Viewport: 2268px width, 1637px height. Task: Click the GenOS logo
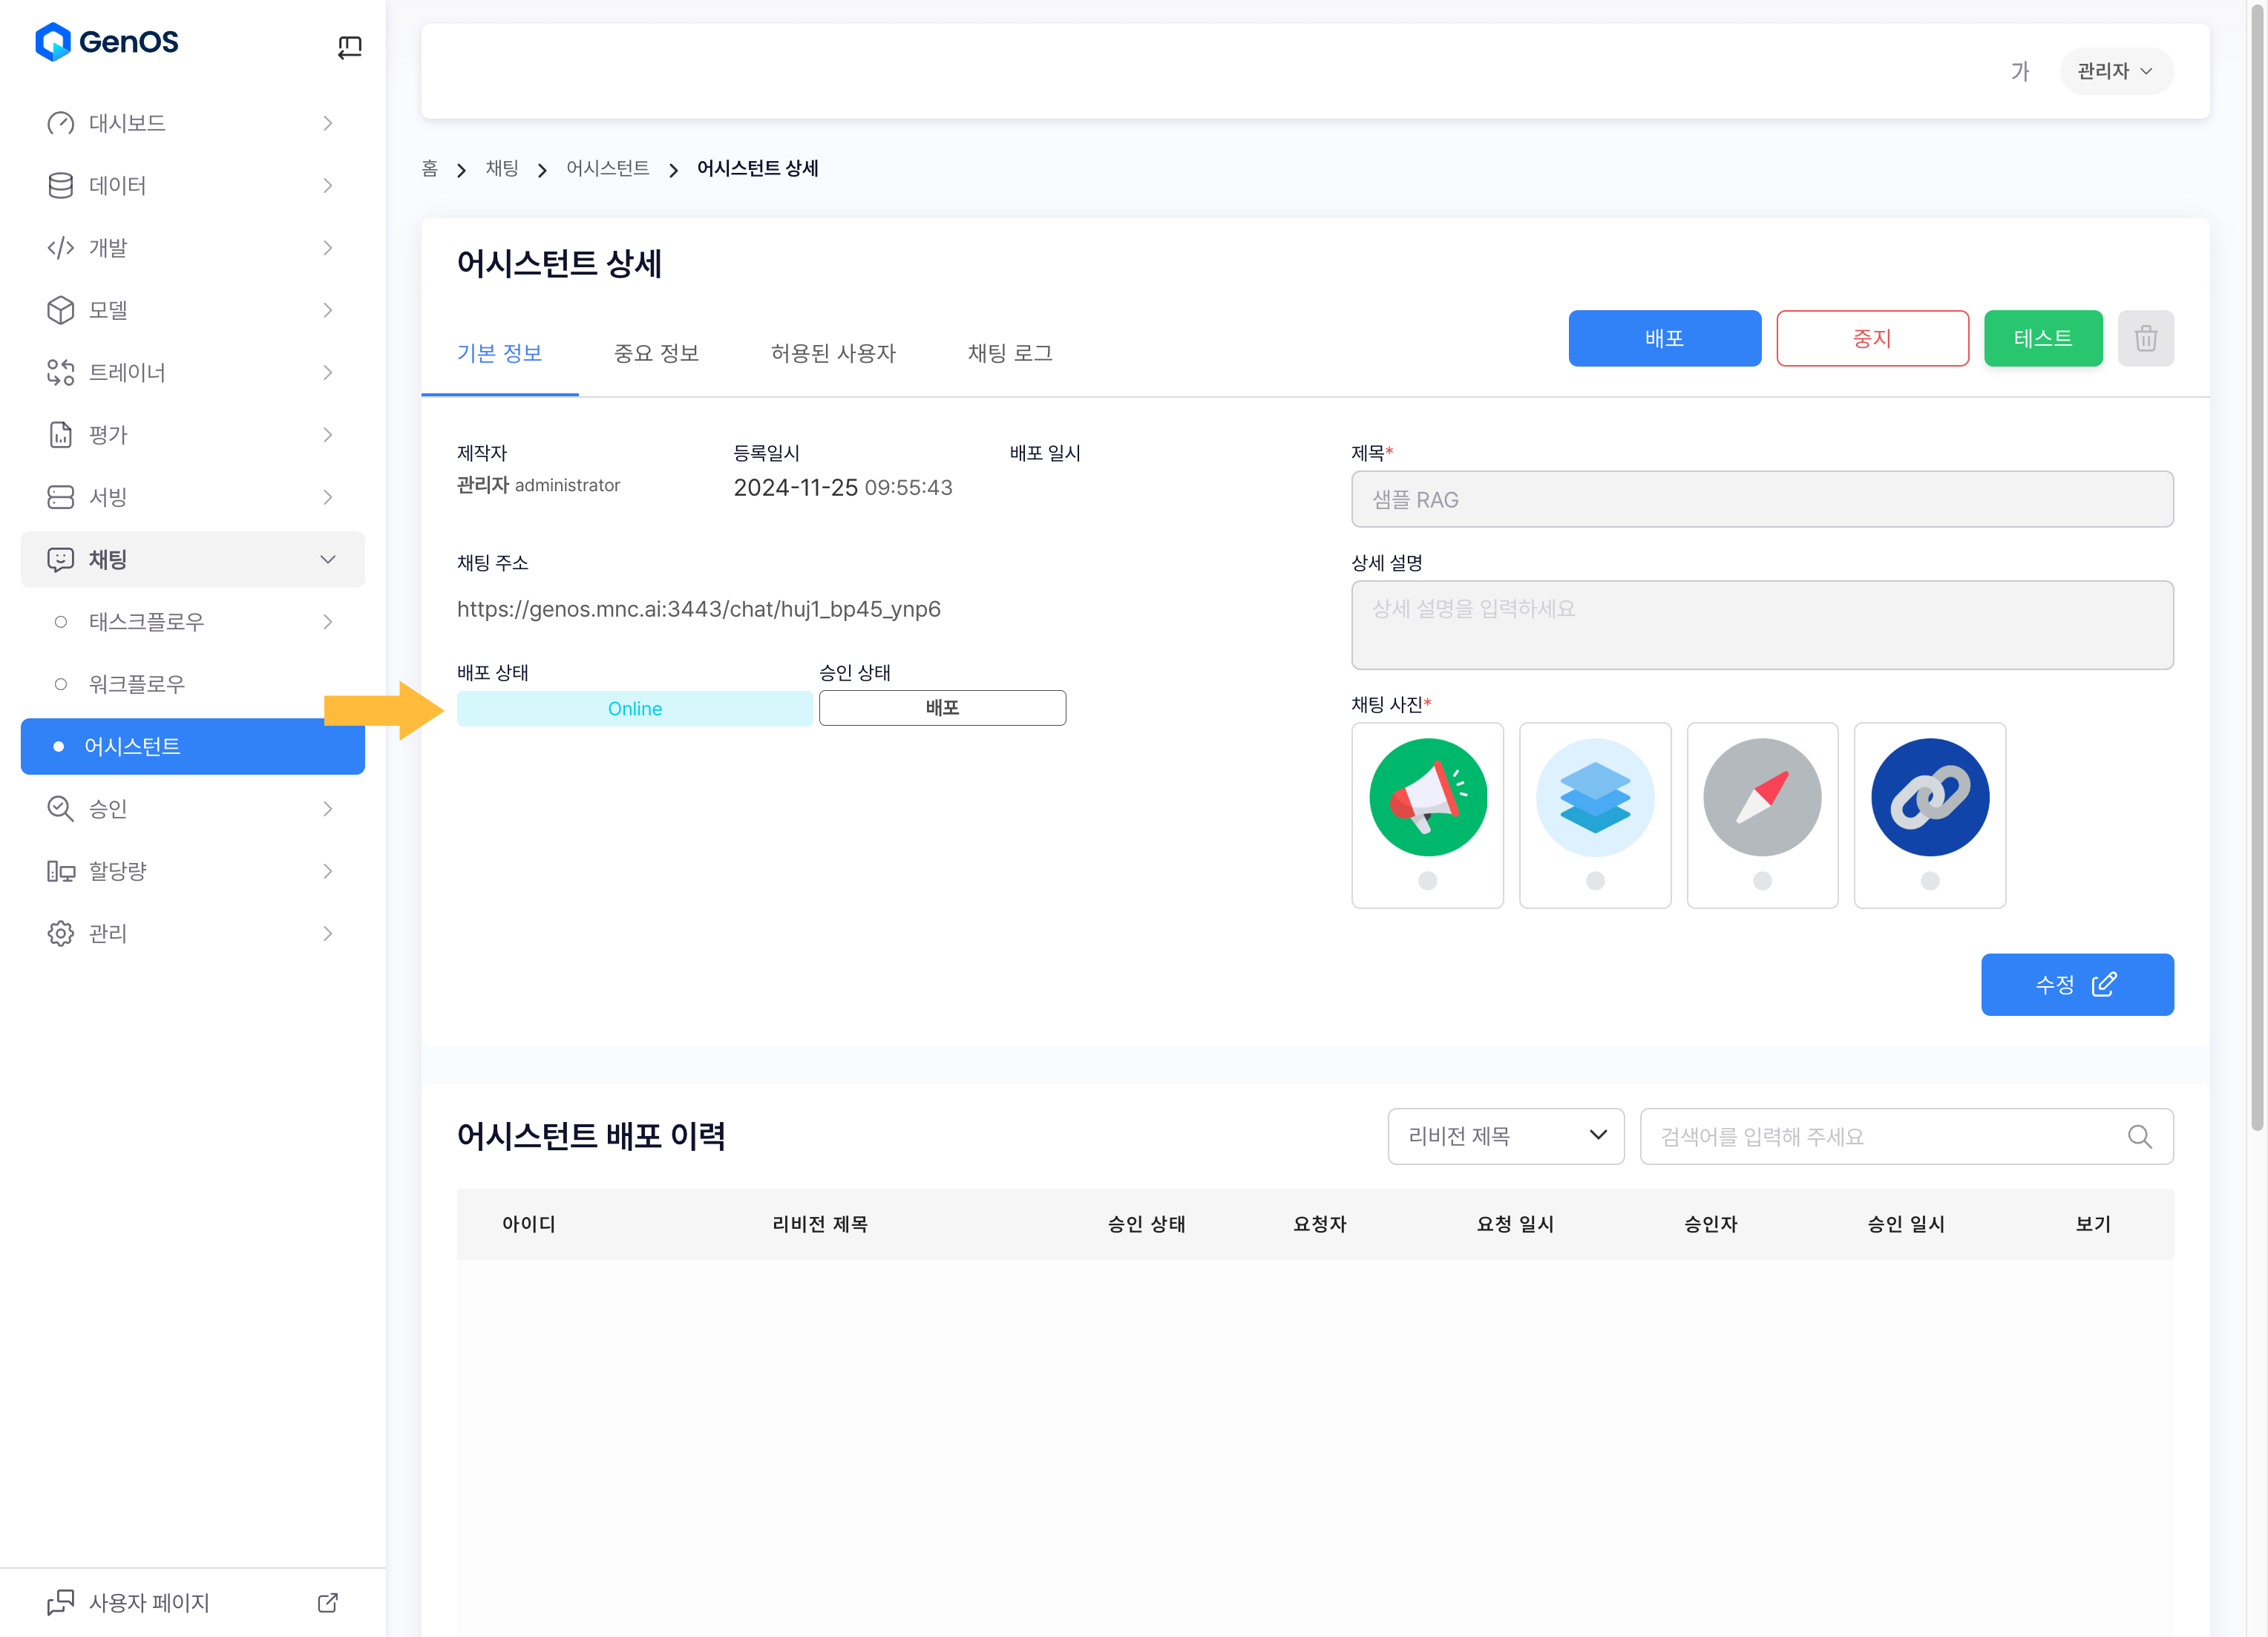pyautogui.click(x=107, y=42)
